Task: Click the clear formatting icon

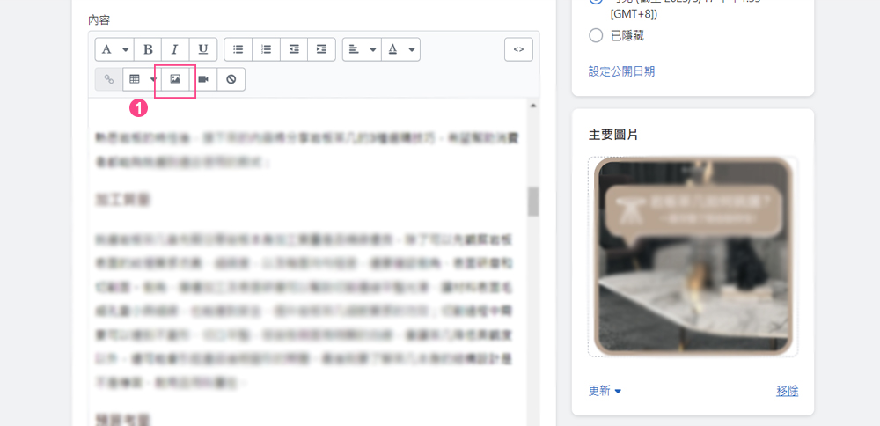Action: [231, 79]
